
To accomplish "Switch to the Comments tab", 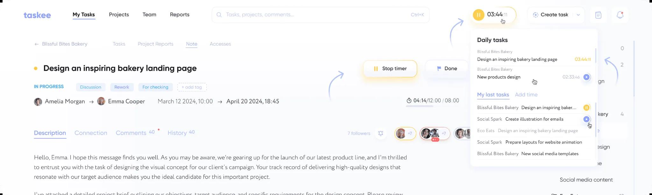I will tap(131, 133).
